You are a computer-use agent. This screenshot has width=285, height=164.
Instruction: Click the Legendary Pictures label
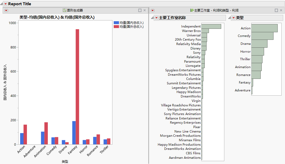[186, 88]
